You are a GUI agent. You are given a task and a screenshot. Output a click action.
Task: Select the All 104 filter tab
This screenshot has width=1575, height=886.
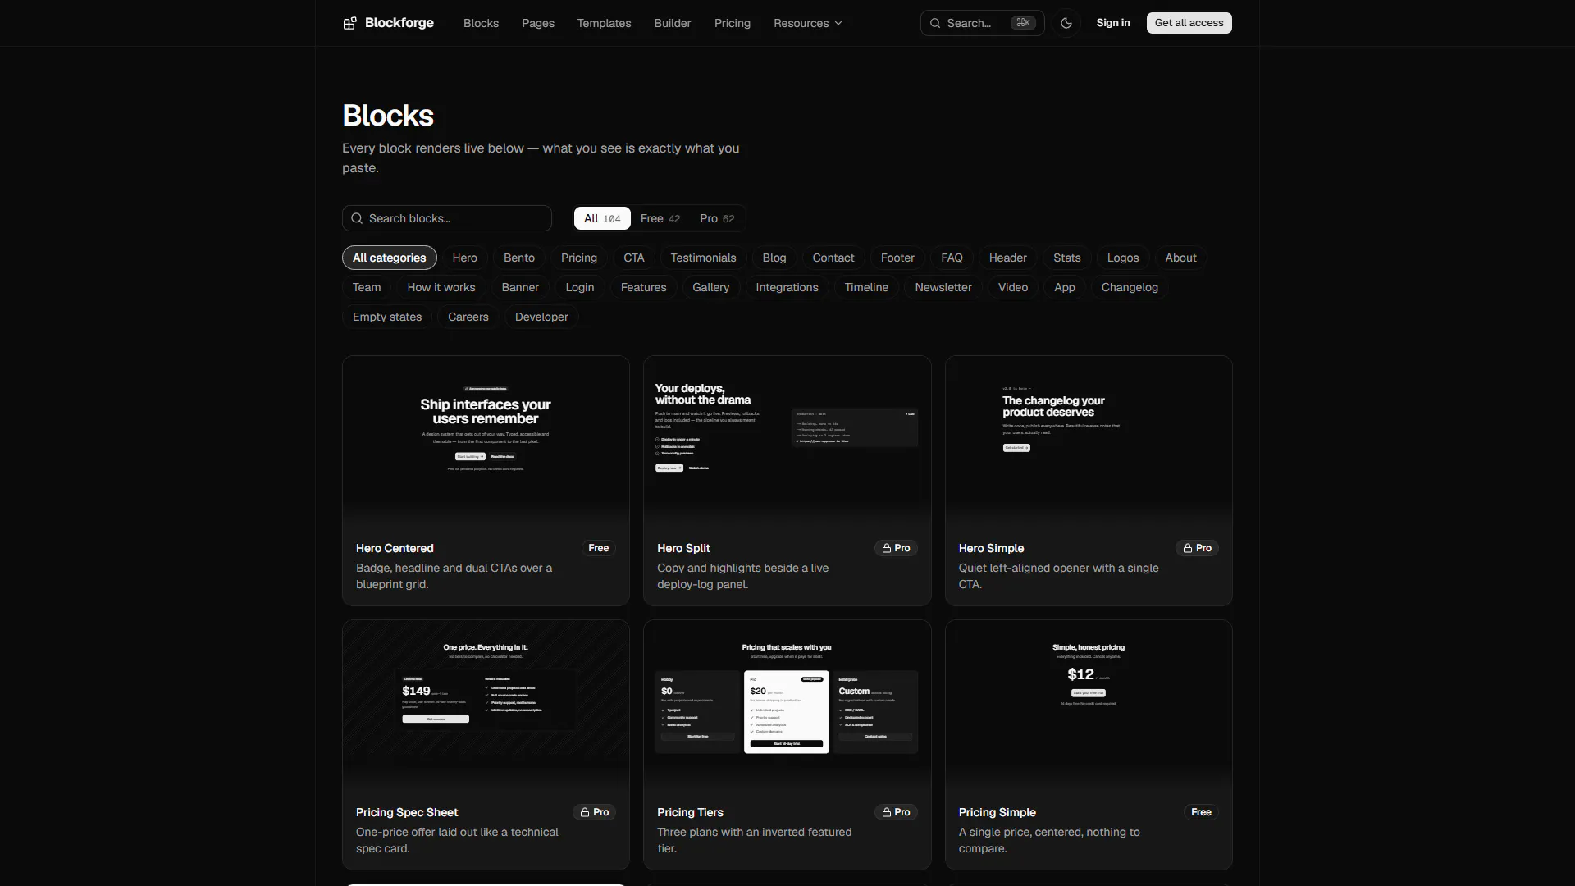602,218
